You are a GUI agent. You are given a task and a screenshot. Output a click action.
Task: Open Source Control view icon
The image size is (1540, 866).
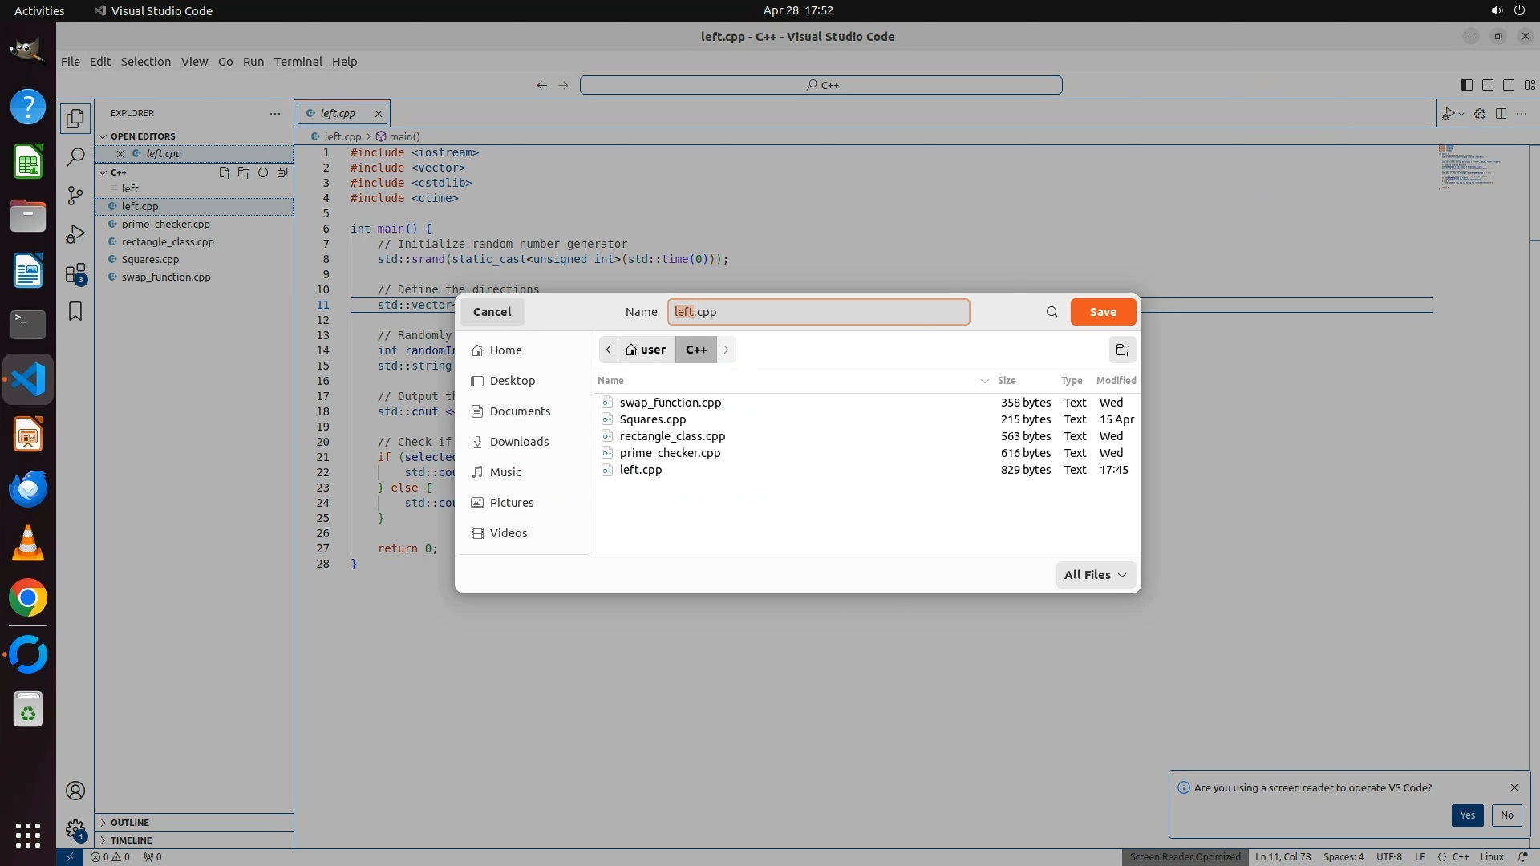(75, 196)
